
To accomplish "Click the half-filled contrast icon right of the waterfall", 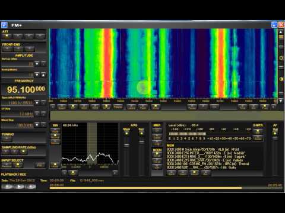I will point(281,79).
